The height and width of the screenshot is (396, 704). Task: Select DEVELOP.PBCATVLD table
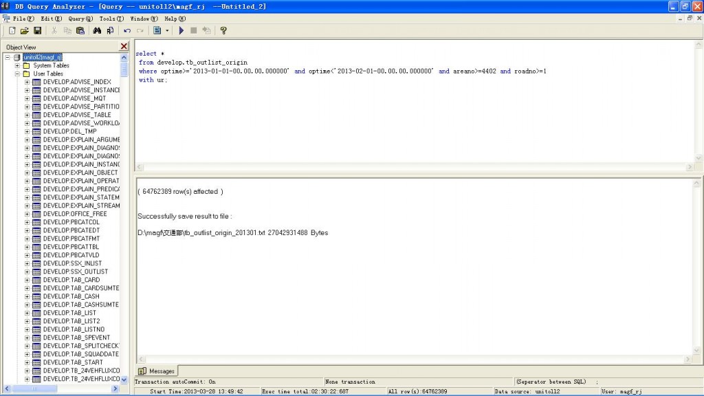(x=71, y=256)
